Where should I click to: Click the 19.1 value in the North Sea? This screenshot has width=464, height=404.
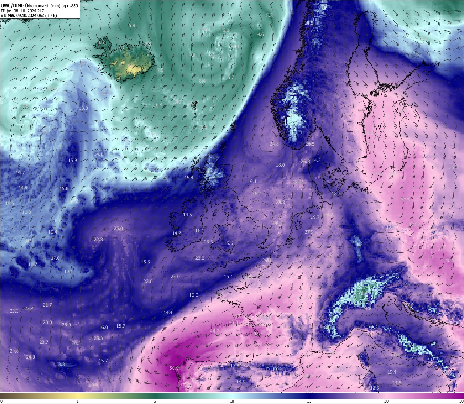pyautogui.click(x=252, y=181)
